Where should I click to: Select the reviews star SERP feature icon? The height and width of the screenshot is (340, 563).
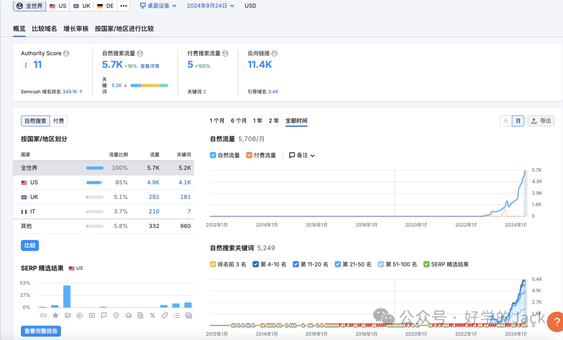coord(55,315)
